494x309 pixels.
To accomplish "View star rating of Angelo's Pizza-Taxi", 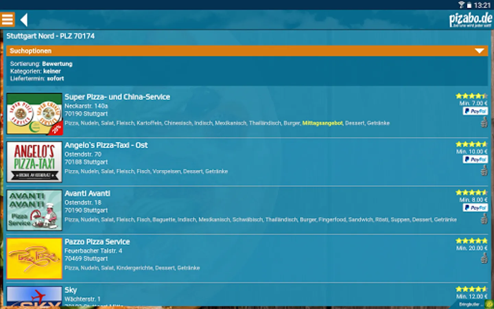I will (472, 144).
